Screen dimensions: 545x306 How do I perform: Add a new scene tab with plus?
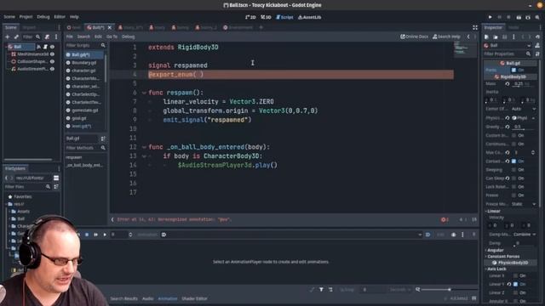point(261,27)
